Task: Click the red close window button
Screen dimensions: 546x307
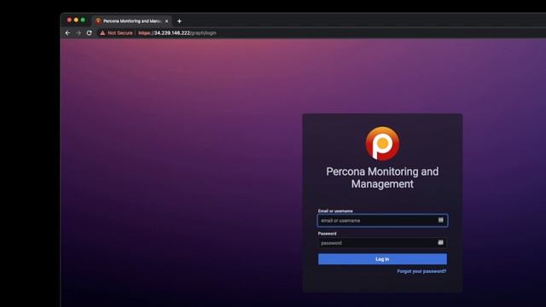Action: (69, 20)
